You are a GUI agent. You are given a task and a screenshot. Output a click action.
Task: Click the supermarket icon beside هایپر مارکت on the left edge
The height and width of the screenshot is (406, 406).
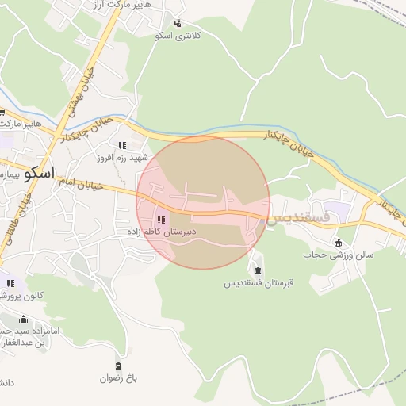[x=2, y=113]
